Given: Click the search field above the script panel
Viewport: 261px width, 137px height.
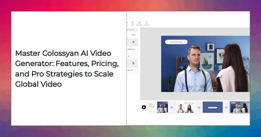Looking at the screenshot, I should (x=132, y=30).
